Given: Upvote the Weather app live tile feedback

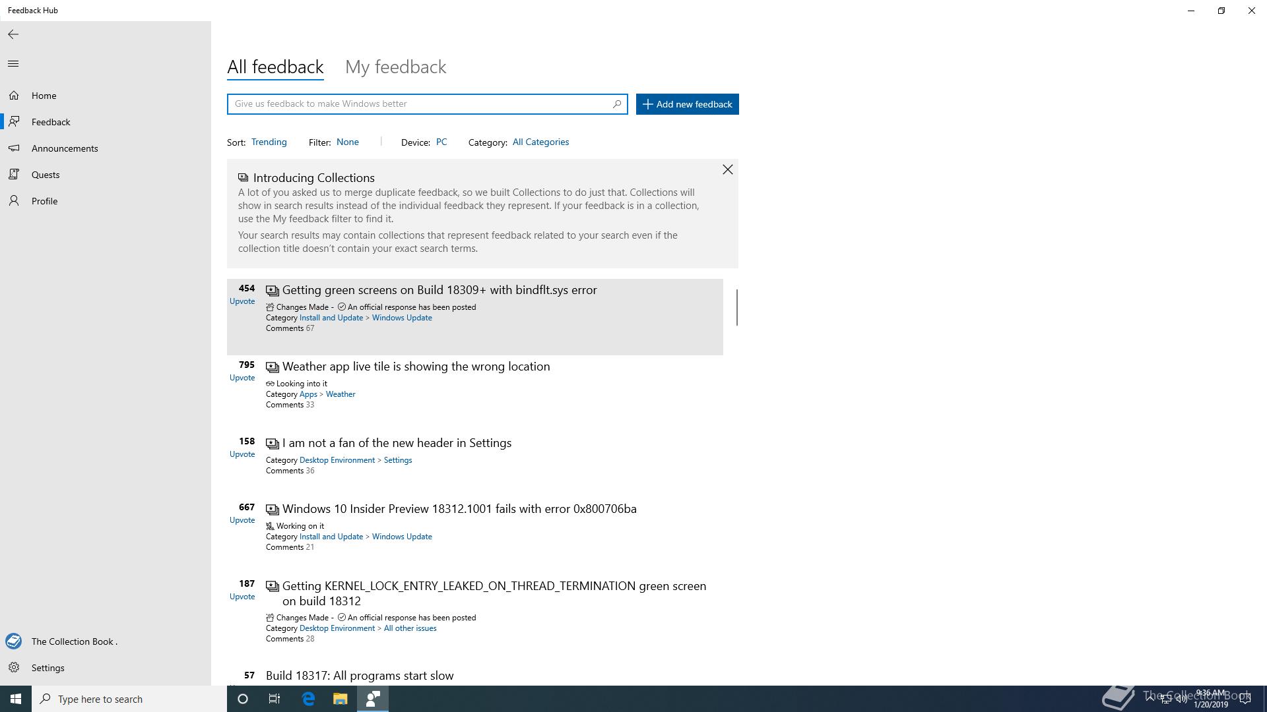Looking at the screenshot, I should (x=242, y=378).
